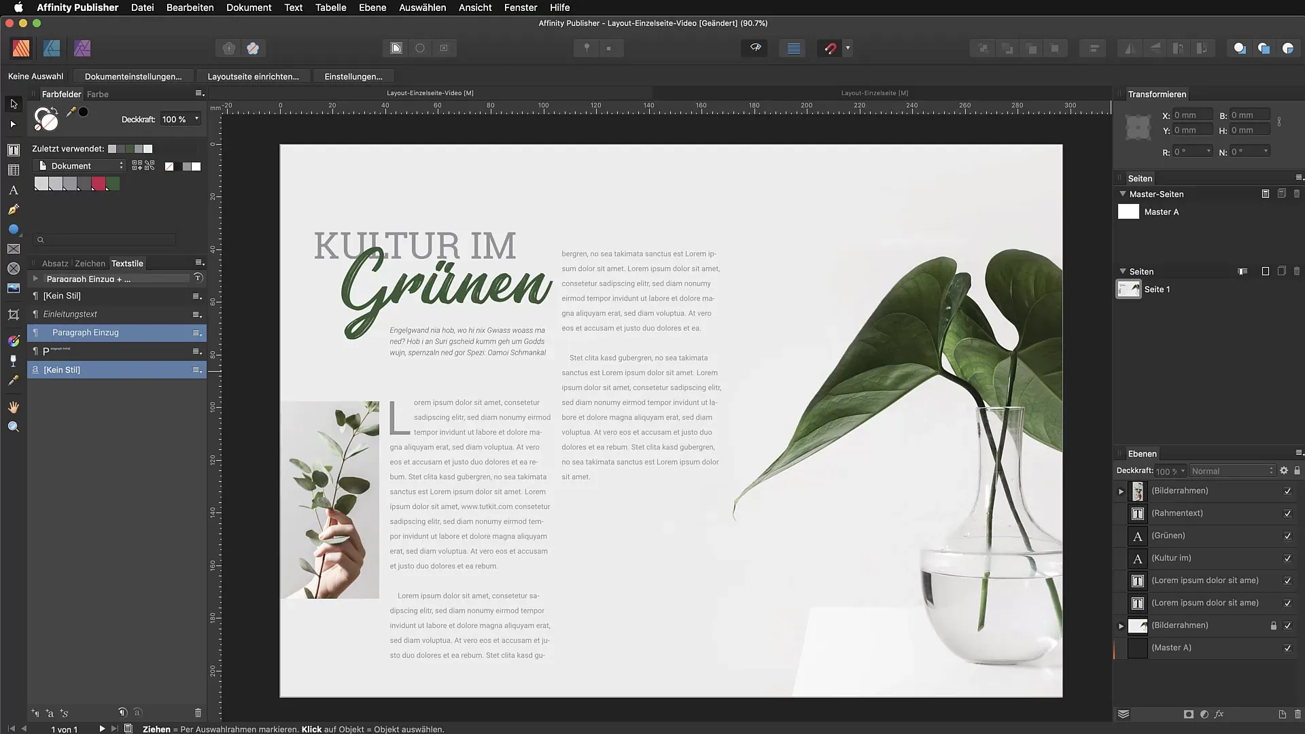Switch to the Zeichen tab
The height and width of the screenshot is (734, 1305).
click(x=90, y=263)
